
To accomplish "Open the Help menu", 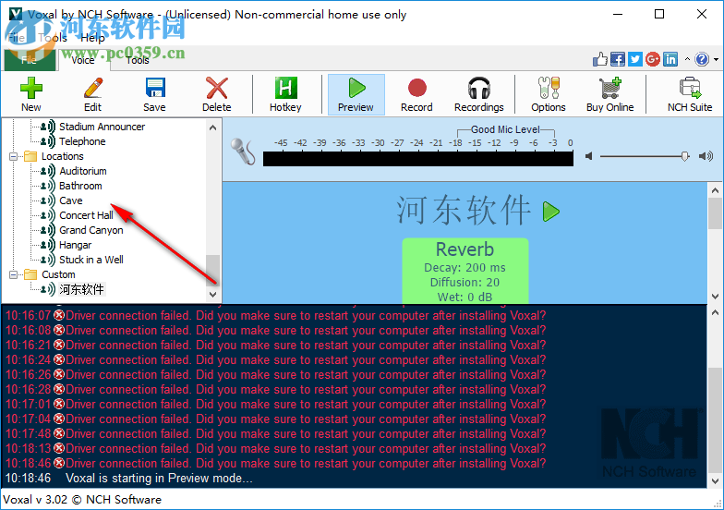I will (93, 37).
